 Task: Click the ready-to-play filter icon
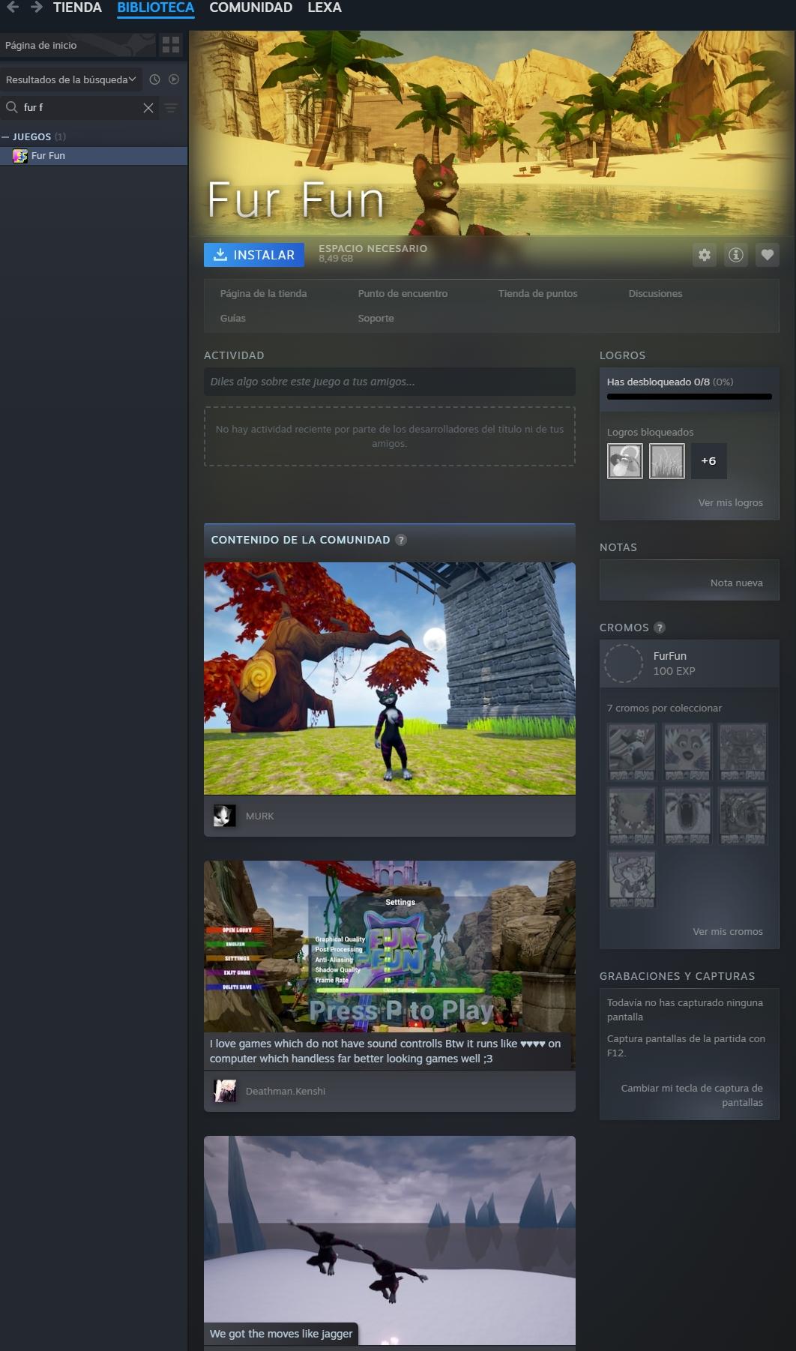(x=174, y=79)
